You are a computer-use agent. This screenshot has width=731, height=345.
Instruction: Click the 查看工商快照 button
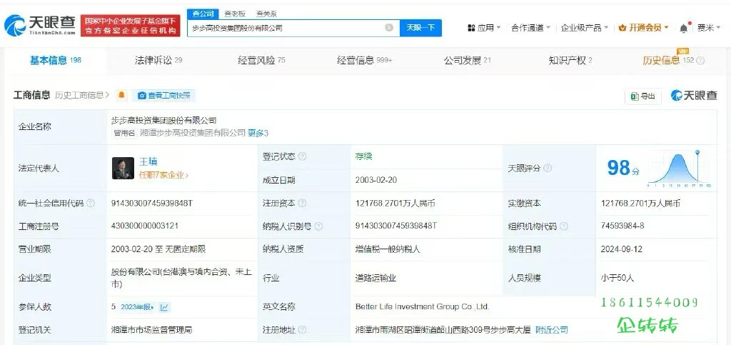pyautogui.click(x=163, y=95)
